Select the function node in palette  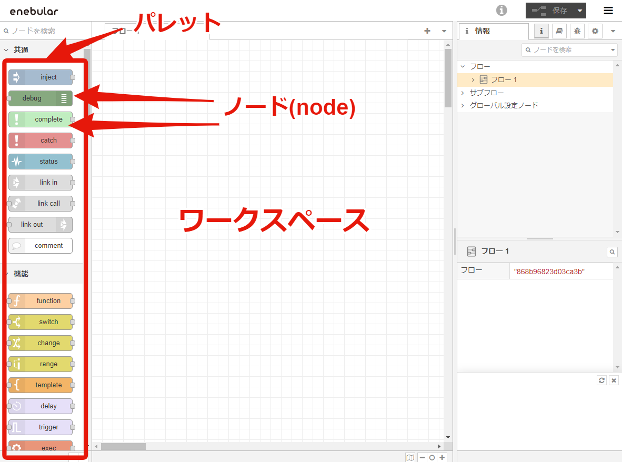[x=41, y=301]
